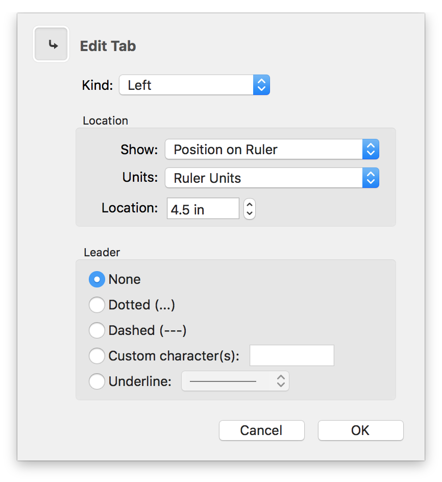Click the blue arrows on the Kind popup
This screenshot has height=482, width=442.
click(261, 85)
